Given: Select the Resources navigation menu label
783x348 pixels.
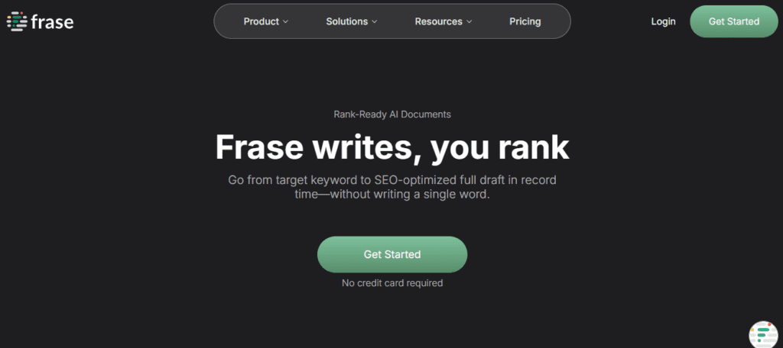Looking at the screenshot, I should point(439,21).
